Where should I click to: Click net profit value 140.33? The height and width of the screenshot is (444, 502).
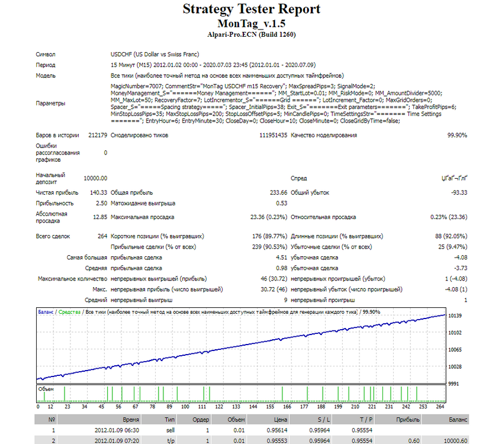[98, 193]
